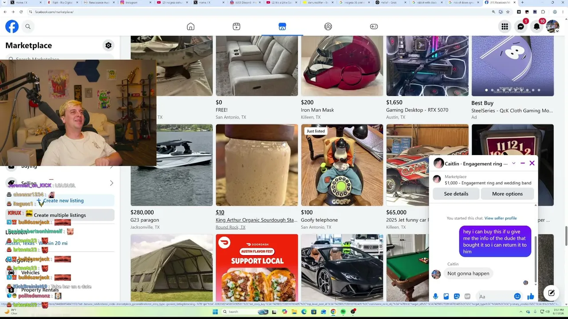
Task: Click Create multiple listings
Action: point(60,215)
